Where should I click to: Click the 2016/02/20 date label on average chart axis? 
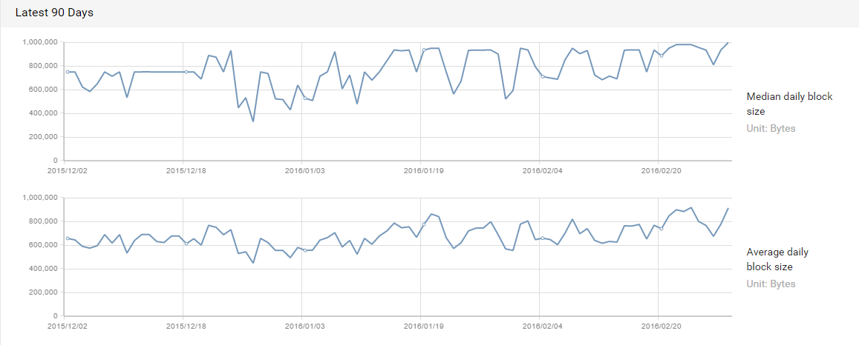coord(661,326)
